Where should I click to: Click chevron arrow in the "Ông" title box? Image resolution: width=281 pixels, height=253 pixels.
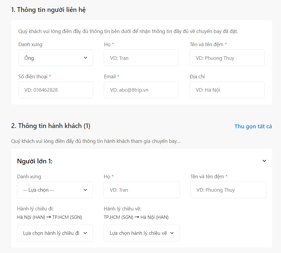[x=85, y=58]
